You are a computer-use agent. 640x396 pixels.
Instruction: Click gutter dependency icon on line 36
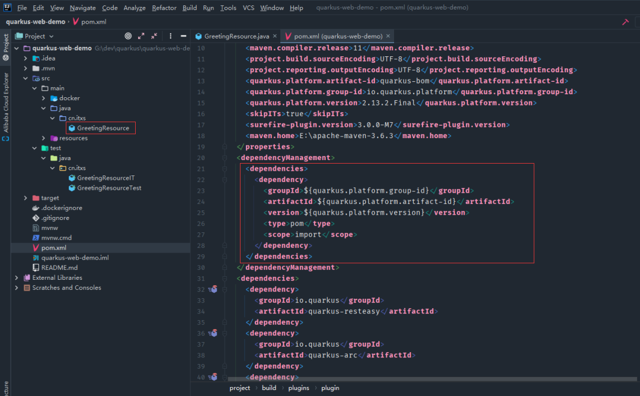pos(213,333)
